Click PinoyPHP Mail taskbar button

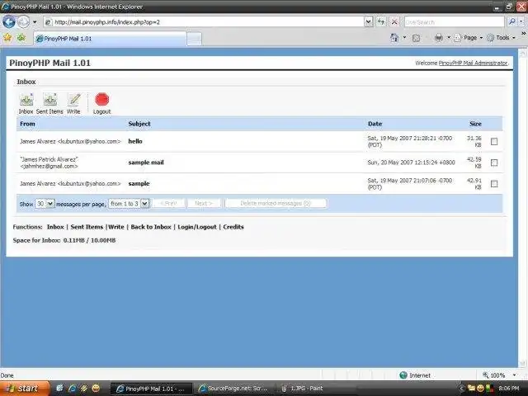[152, 389]
